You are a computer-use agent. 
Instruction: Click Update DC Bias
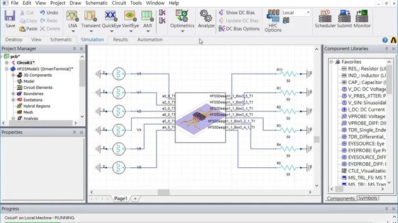[239, 20]
